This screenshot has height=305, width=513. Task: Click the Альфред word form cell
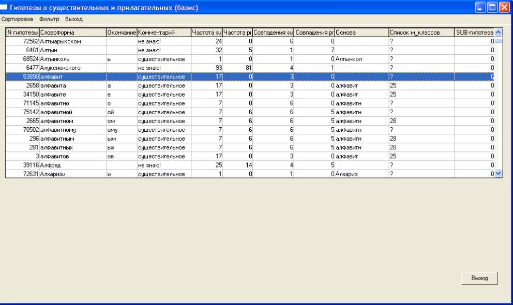[x=72, y=165]
